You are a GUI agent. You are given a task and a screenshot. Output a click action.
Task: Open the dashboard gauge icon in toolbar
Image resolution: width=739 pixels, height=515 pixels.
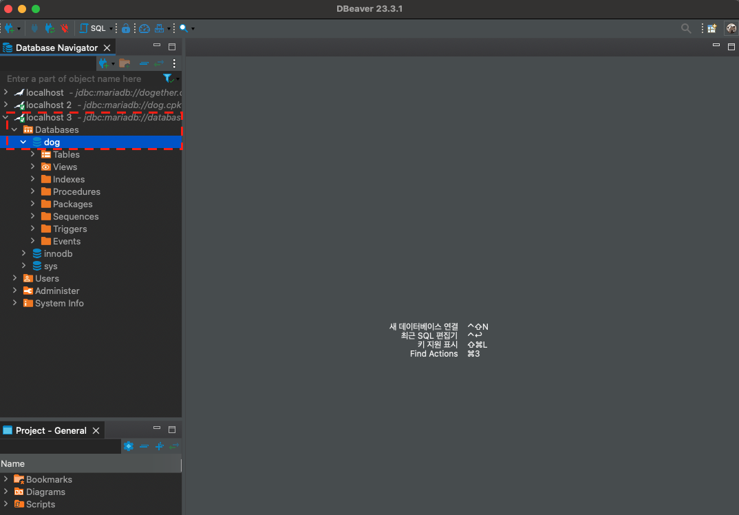[144, 28]
